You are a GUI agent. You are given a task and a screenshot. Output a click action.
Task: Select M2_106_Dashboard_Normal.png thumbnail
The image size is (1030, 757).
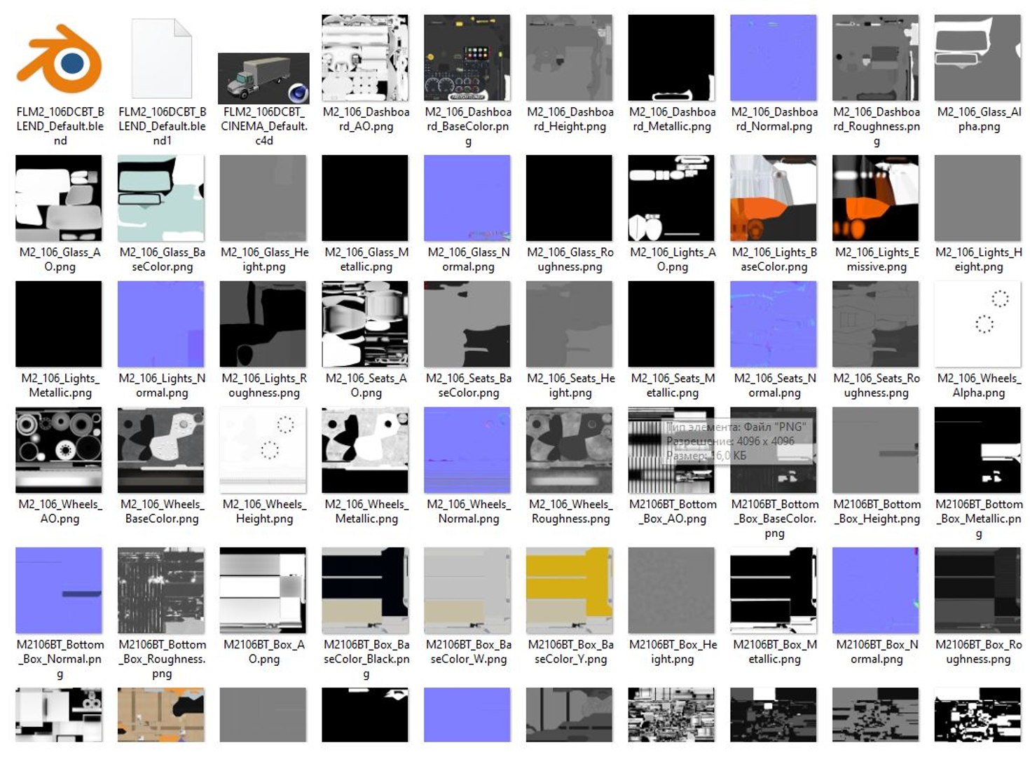coord(774,58)
